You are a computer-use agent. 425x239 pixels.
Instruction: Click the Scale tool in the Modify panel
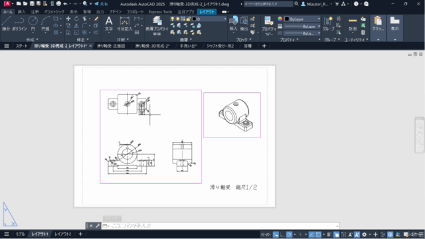(77, 33)
